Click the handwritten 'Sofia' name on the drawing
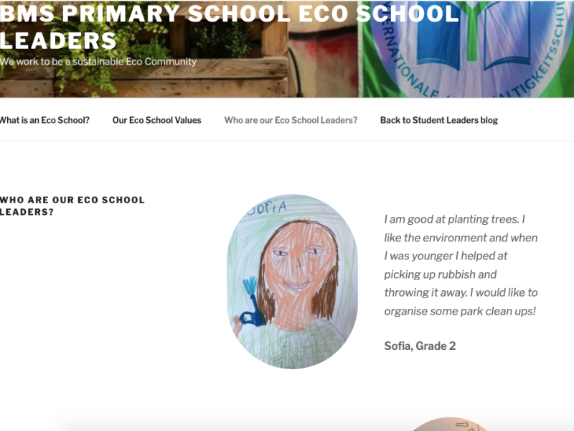The image size is (574, 431). 268,208
